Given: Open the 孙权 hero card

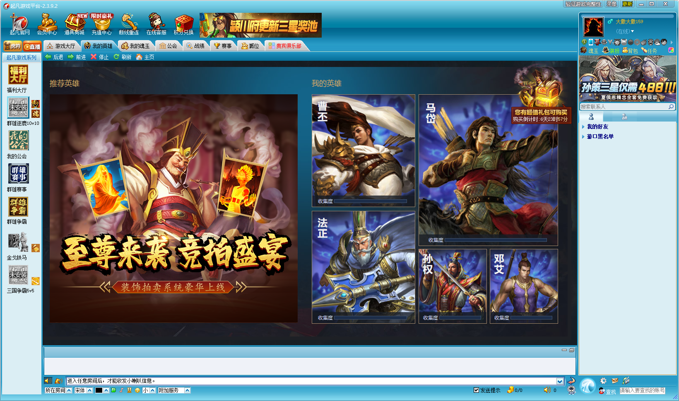Looking at the screenshot, I should tap(453, 286).
